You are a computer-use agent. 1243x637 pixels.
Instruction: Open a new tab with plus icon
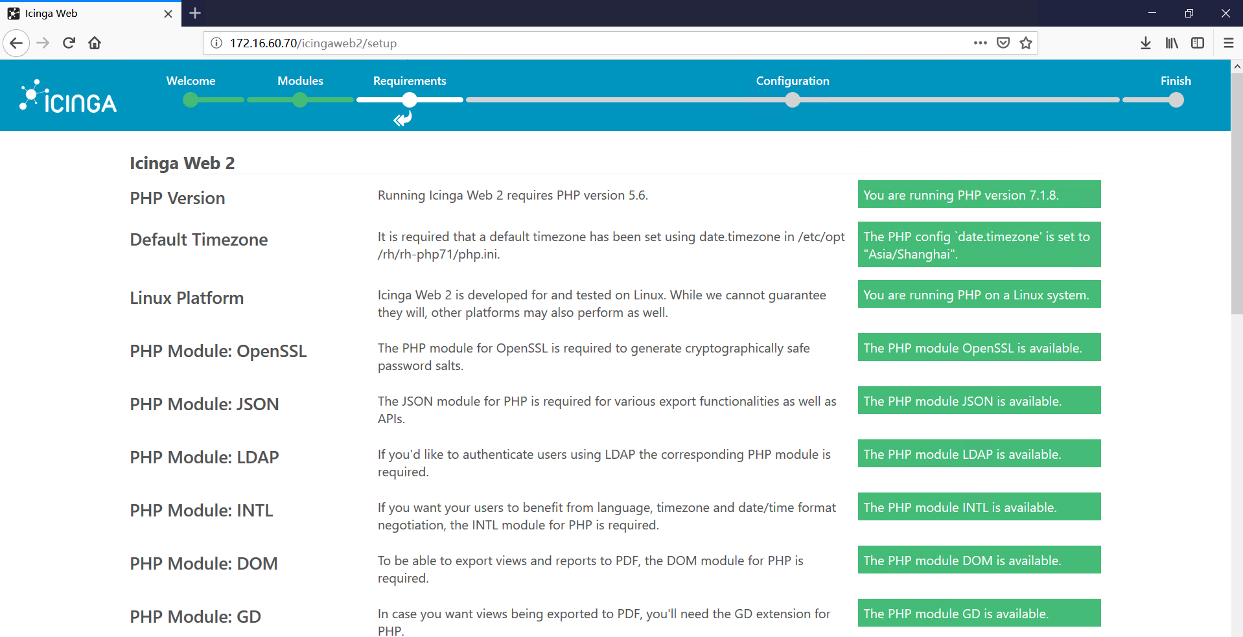coord(195,13)
